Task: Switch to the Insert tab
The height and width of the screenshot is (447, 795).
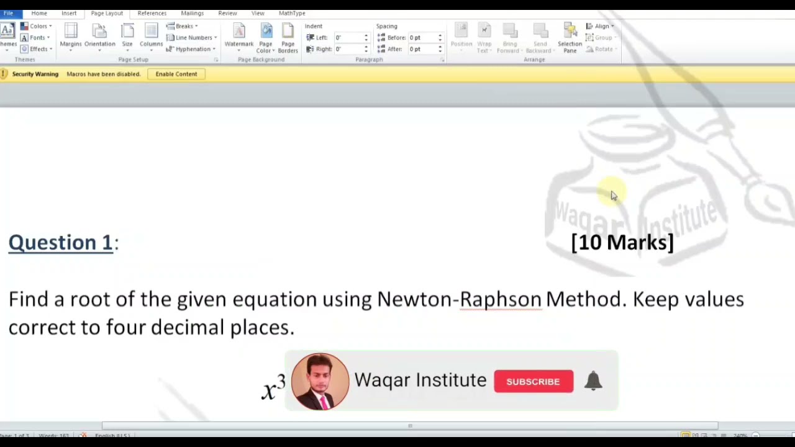Action: 69,13
